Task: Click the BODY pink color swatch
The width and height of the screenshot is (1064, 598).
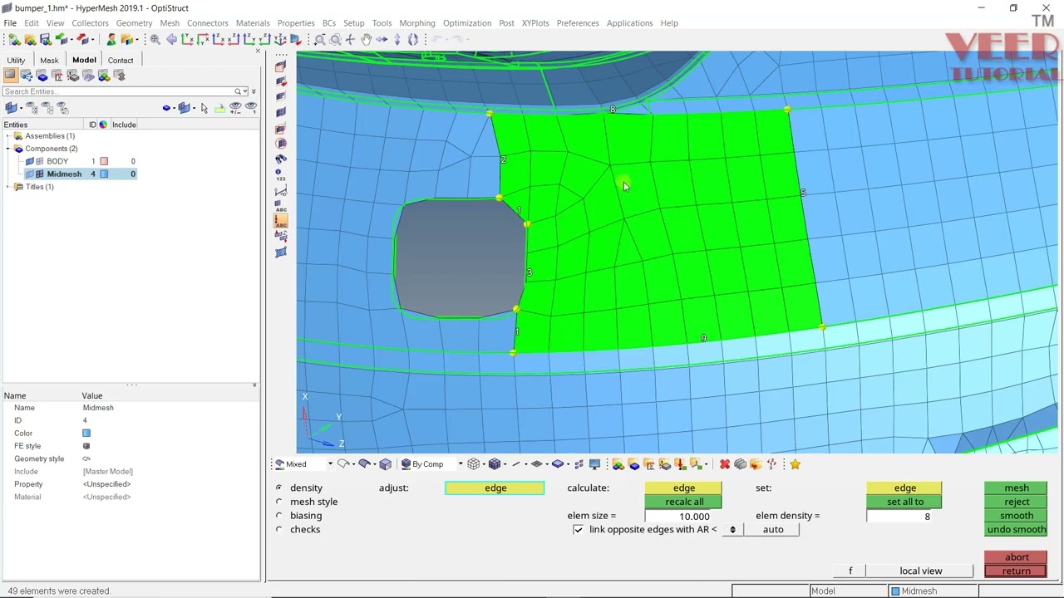Action: (x=104, y=161)
